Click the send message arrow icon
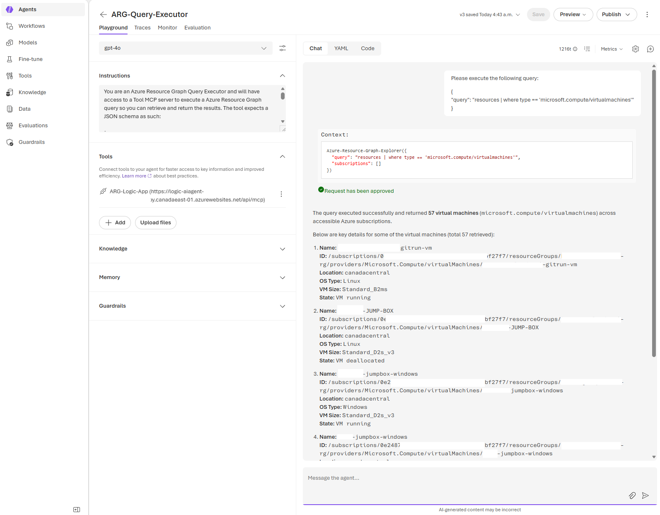Image resolution: width=660 pixels, height=515 pixels. click(645, 496)
